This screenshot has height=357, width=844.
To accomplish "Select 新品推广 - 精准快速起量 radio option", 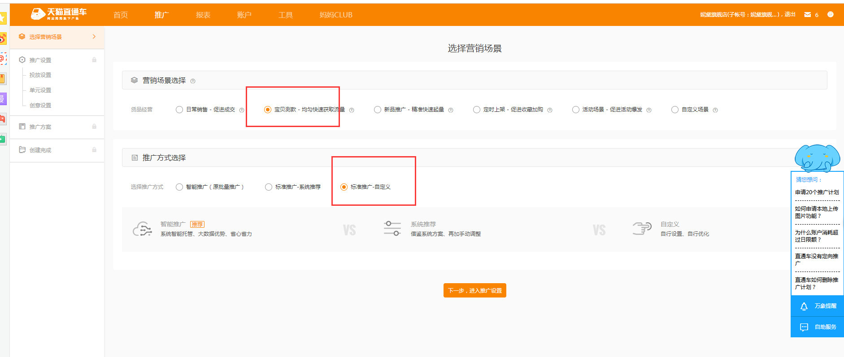I will pos(378,110).
